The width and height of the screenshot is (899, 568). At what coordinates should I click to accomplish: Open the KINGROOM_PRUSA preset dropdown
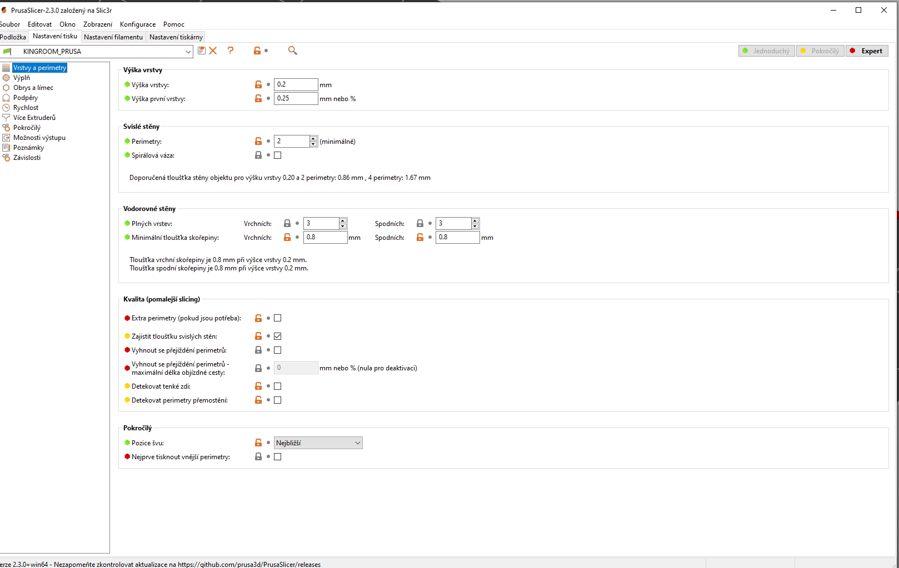[x=188, y=52]
